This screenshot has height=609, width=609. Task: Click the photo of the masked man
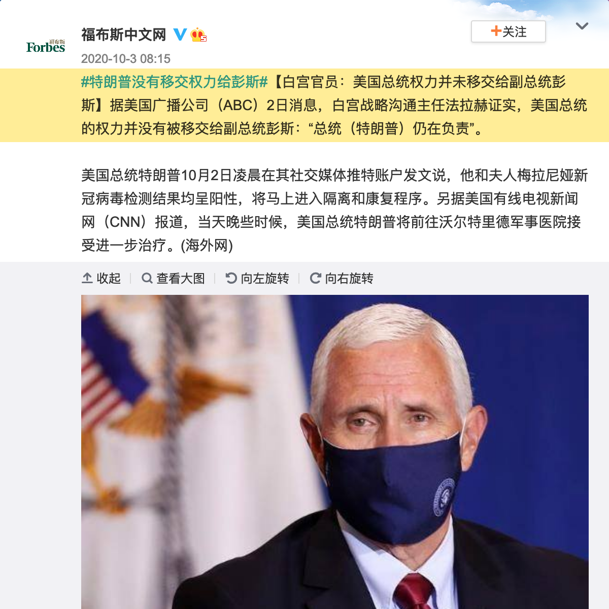coord(335,452)
